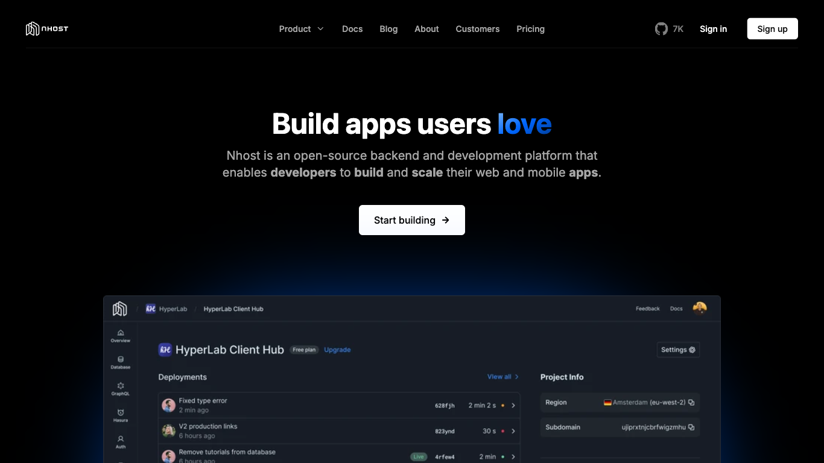Click avatar beside Fixed type error
The width and height of the screenshot is (824, 463).
click(168, 405)
